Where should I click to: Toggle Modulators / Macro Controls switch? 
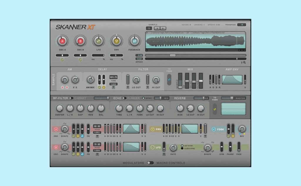click(x=150, y=163)
